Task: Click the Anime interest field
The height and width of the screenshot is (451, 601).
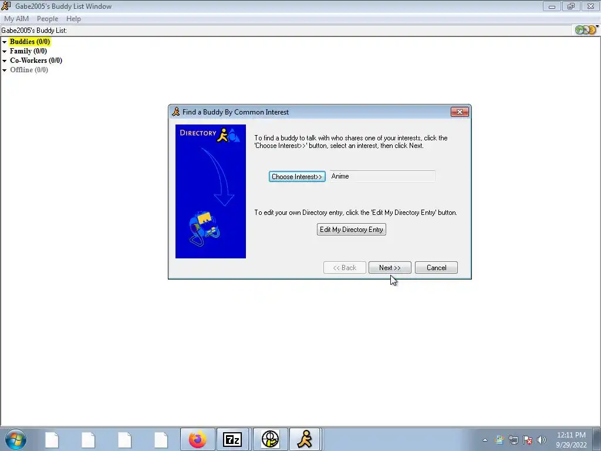Action: pos(382,176)
